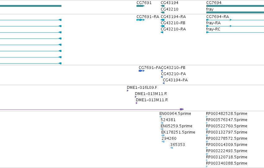Image resolution: width=264 pixels, height=168 pixels.
Task: Click the CG43210-RA transcript label
Action: coord(173,29)
